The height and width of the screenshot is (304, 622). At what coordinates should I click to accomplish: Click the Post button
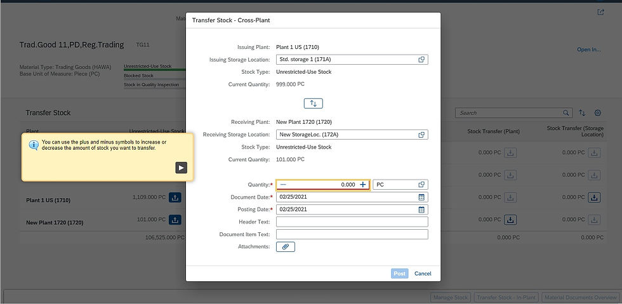pyautogui.click(x=399, y=274)
